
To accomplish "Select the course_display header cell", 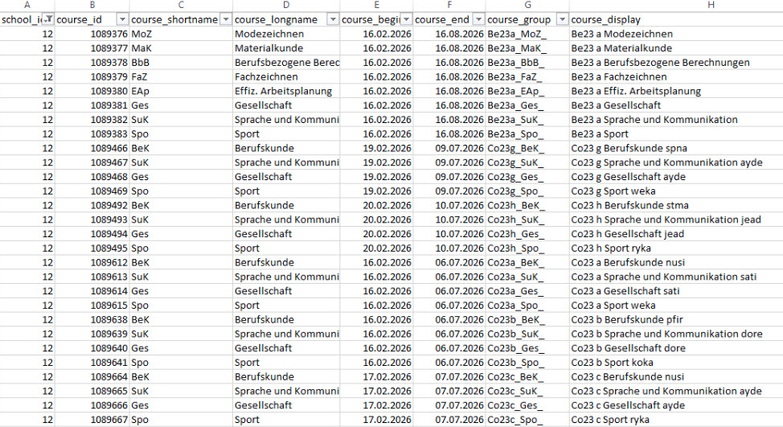I will click(x=675, y=18).
